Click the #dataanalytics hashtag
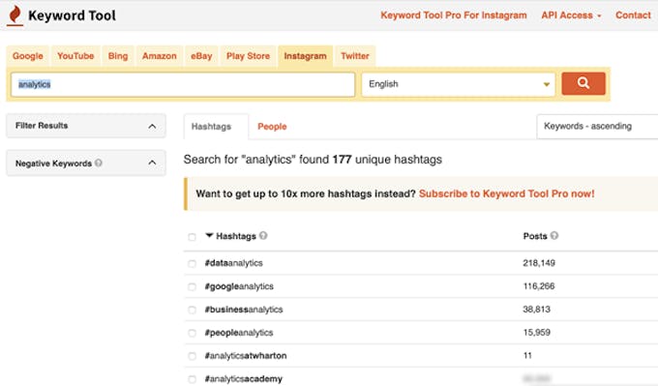This screenshot has height=386, width=658. coord(234,263)
